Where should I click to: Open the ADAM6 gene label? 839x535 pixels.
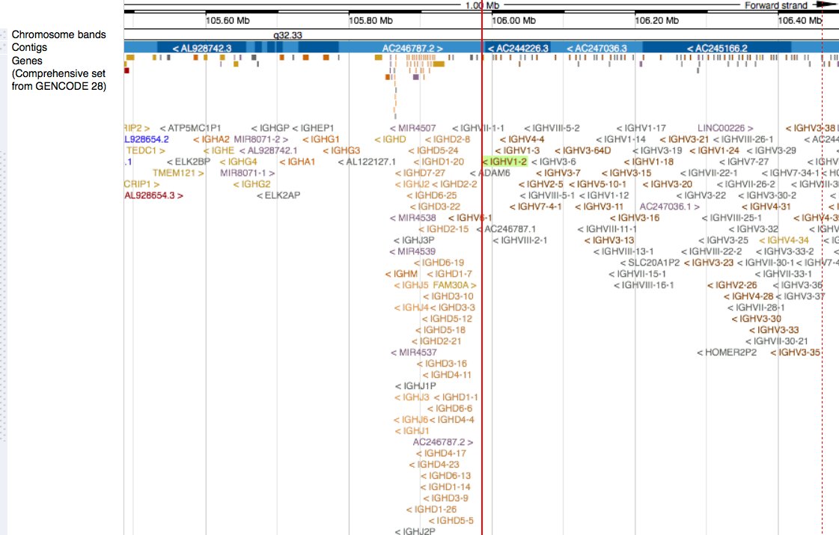click(490, 173)
